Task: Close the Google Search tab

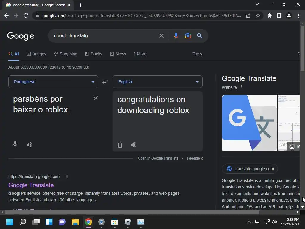Action: tap(69, 5)
